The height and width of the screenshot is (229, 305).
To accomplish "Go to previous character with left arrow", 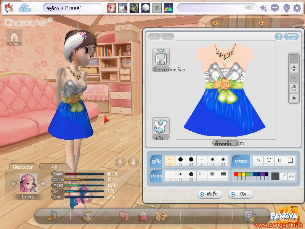I will point(13,183).
